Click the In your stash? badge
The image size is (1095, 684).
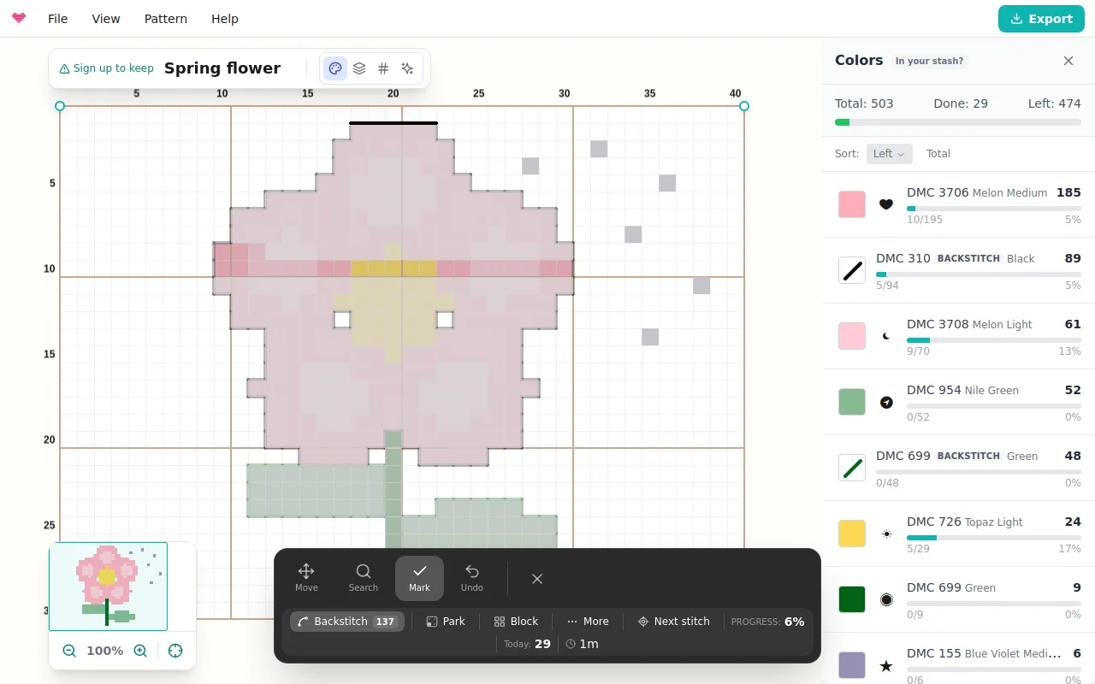pos(929,62)
